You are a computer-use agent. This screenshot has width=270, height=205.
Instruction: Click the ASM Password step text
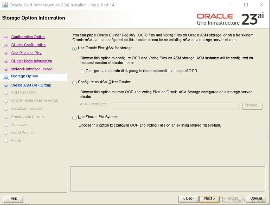pyautogui.click(x=24, y=92)
